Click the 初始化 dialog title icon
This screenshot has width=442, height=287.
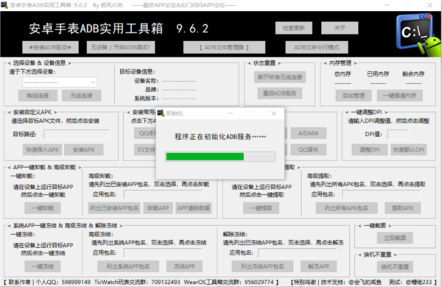(x=161, y=113)
